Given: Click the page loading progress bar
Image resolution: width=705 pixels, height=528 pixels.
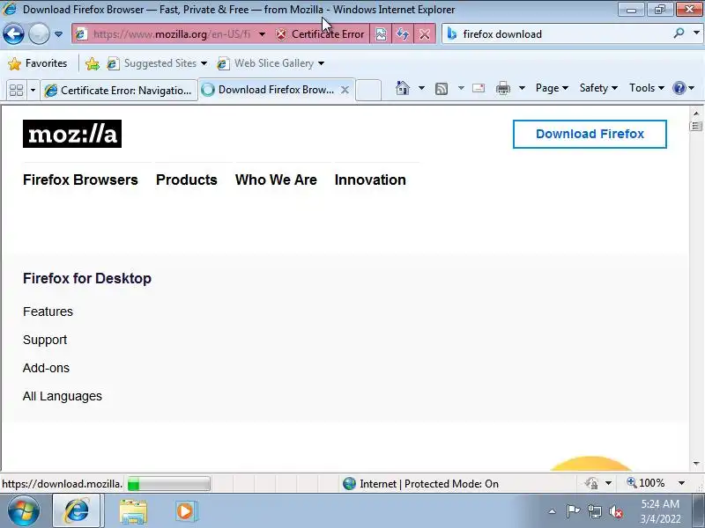Looking at the screenshot, I should pos(168,484).
